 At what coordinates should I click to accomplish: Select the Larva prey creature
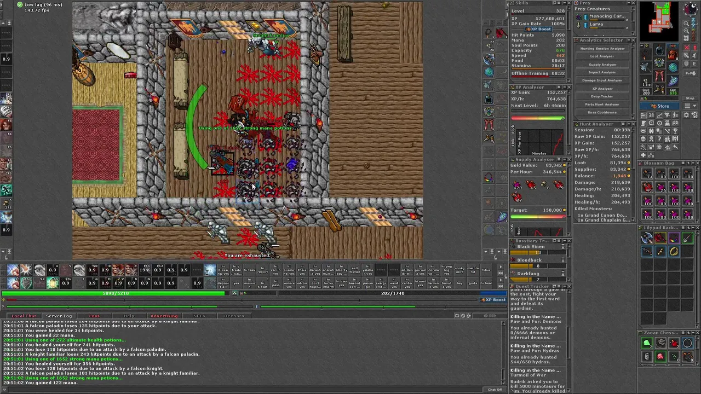(x=602, y=24)
